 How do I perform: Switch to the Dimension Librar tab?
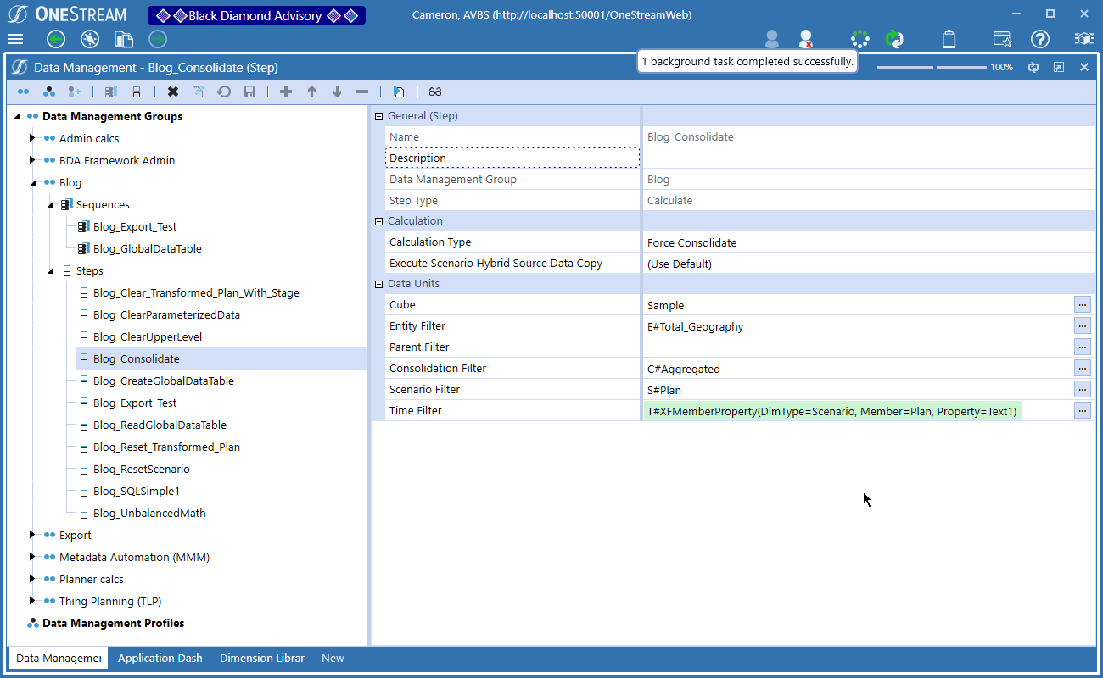(x=262, y=658)
